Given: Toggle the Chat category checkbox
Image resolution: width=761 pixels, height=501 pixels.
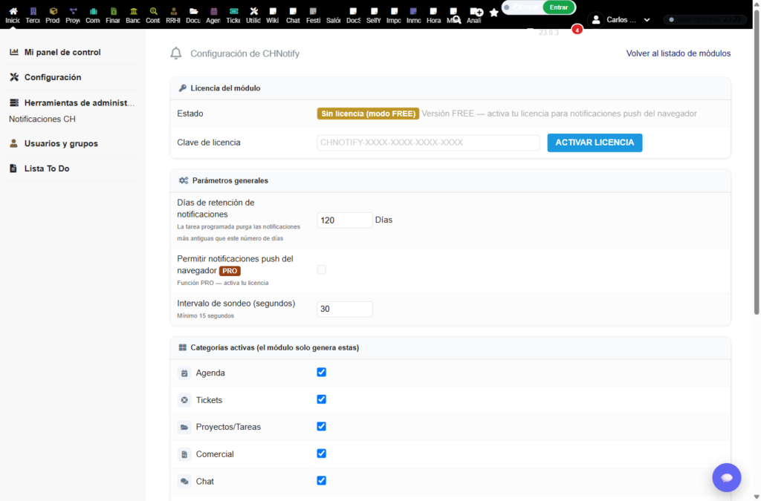Looking at the screenshot, I should pos(321,481).
